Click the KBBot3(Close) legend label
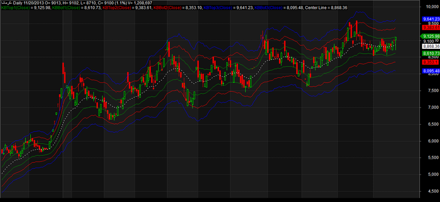 [269, 8]
